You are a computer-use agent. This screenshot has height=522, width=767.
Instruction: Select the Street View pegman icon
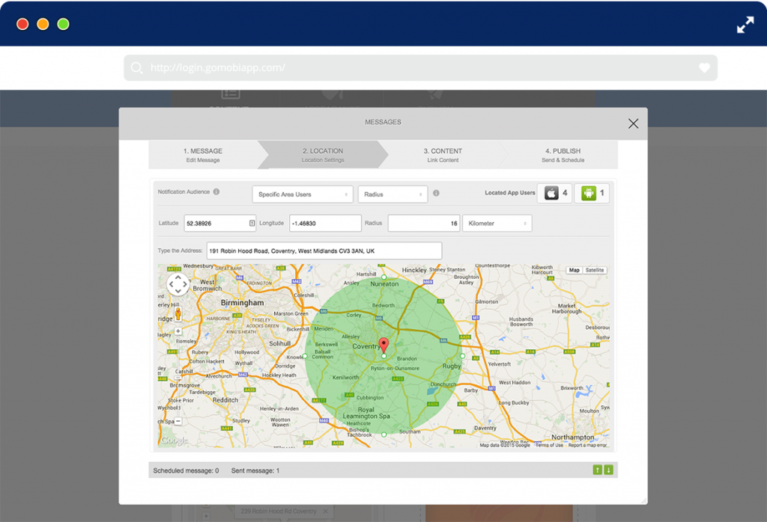[178, 314]
